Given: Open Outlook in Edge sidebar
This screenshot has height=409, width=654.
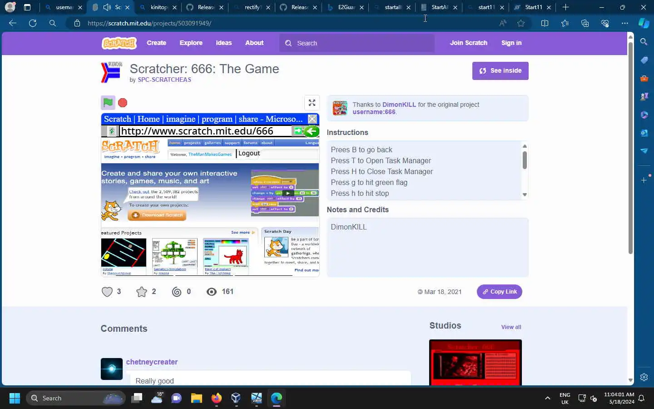Looking at the screenshot, I should click(x=644, y=133).
